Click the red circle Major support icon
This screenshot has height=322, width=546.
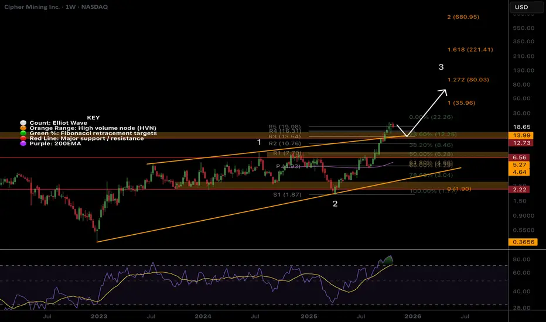click(23, 138)
